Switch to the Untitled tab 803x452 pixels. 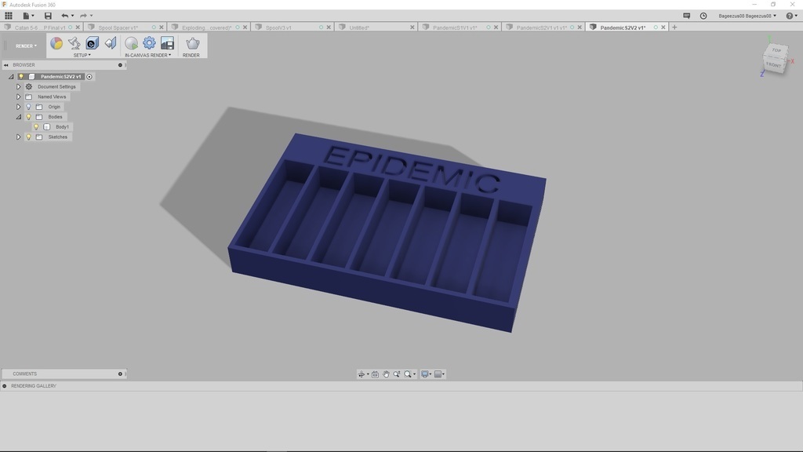(x=359, y=27)
